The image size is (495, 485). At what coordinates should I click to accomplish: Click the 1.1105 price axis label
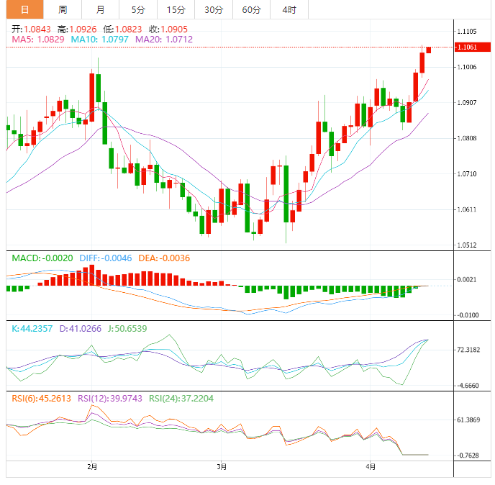coord(467,31)
